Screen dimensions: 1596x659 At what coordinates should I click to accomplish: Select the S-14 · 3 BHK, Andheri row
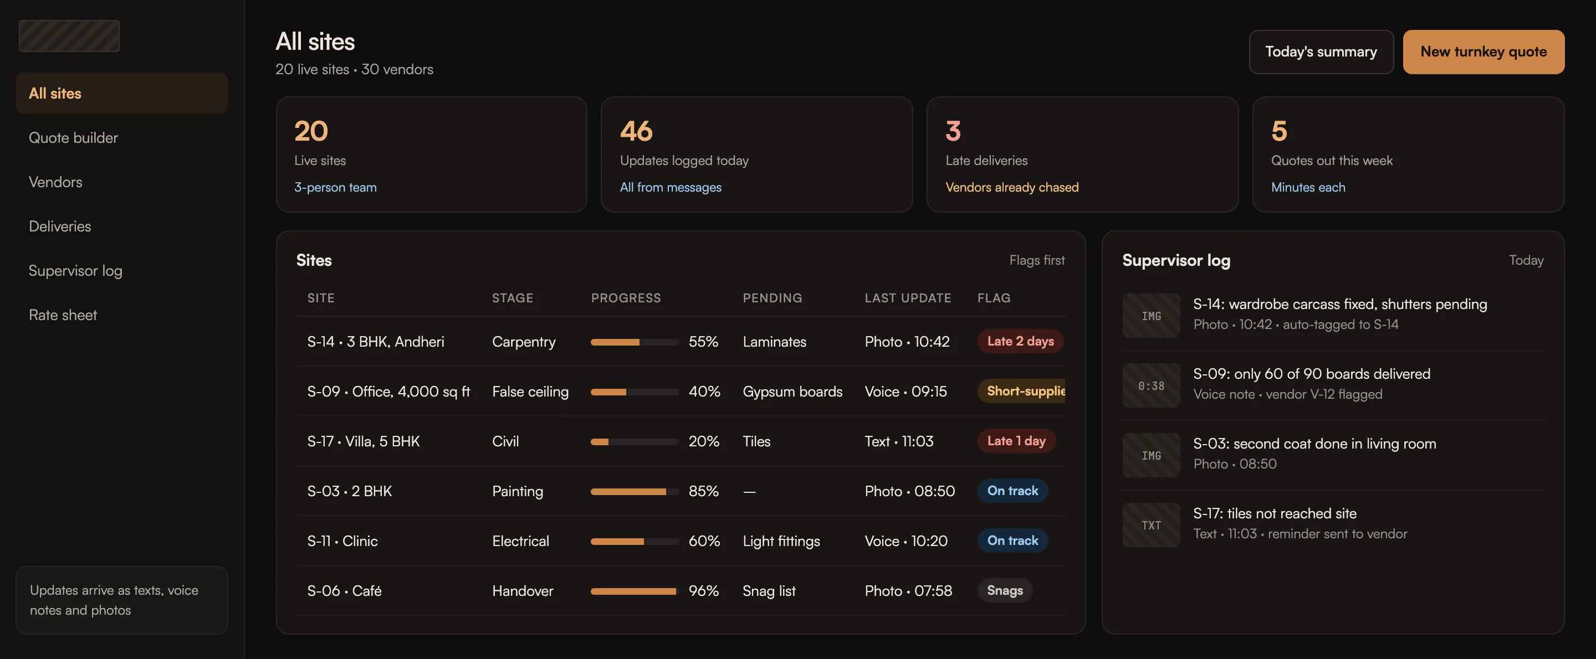tap(681, 341)
